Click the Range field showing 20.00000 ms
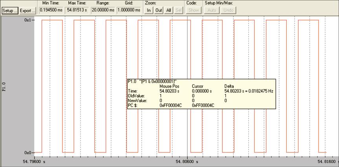Viewport: 339px width, 167px height. coord(103,10)
